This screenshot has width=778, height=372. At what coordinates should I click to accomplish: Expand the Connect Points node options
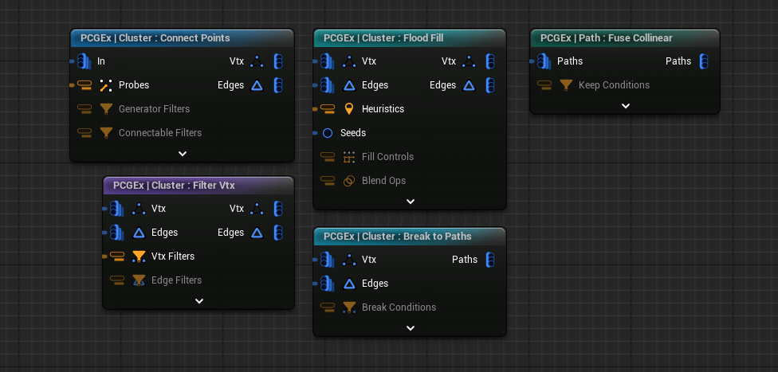pyautogui.click(x=183, y=153)
